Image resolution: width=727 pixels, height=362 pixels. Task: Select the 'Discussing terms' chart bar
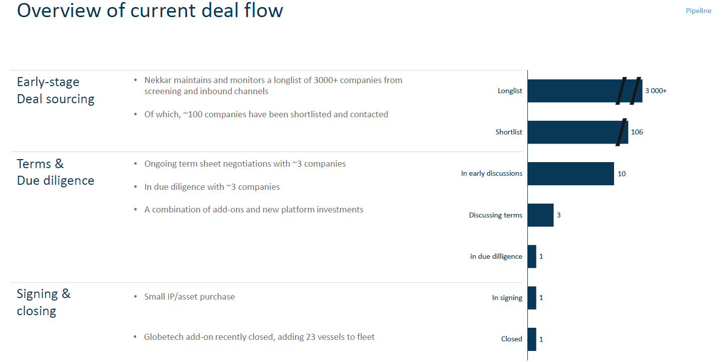(540, 215)
